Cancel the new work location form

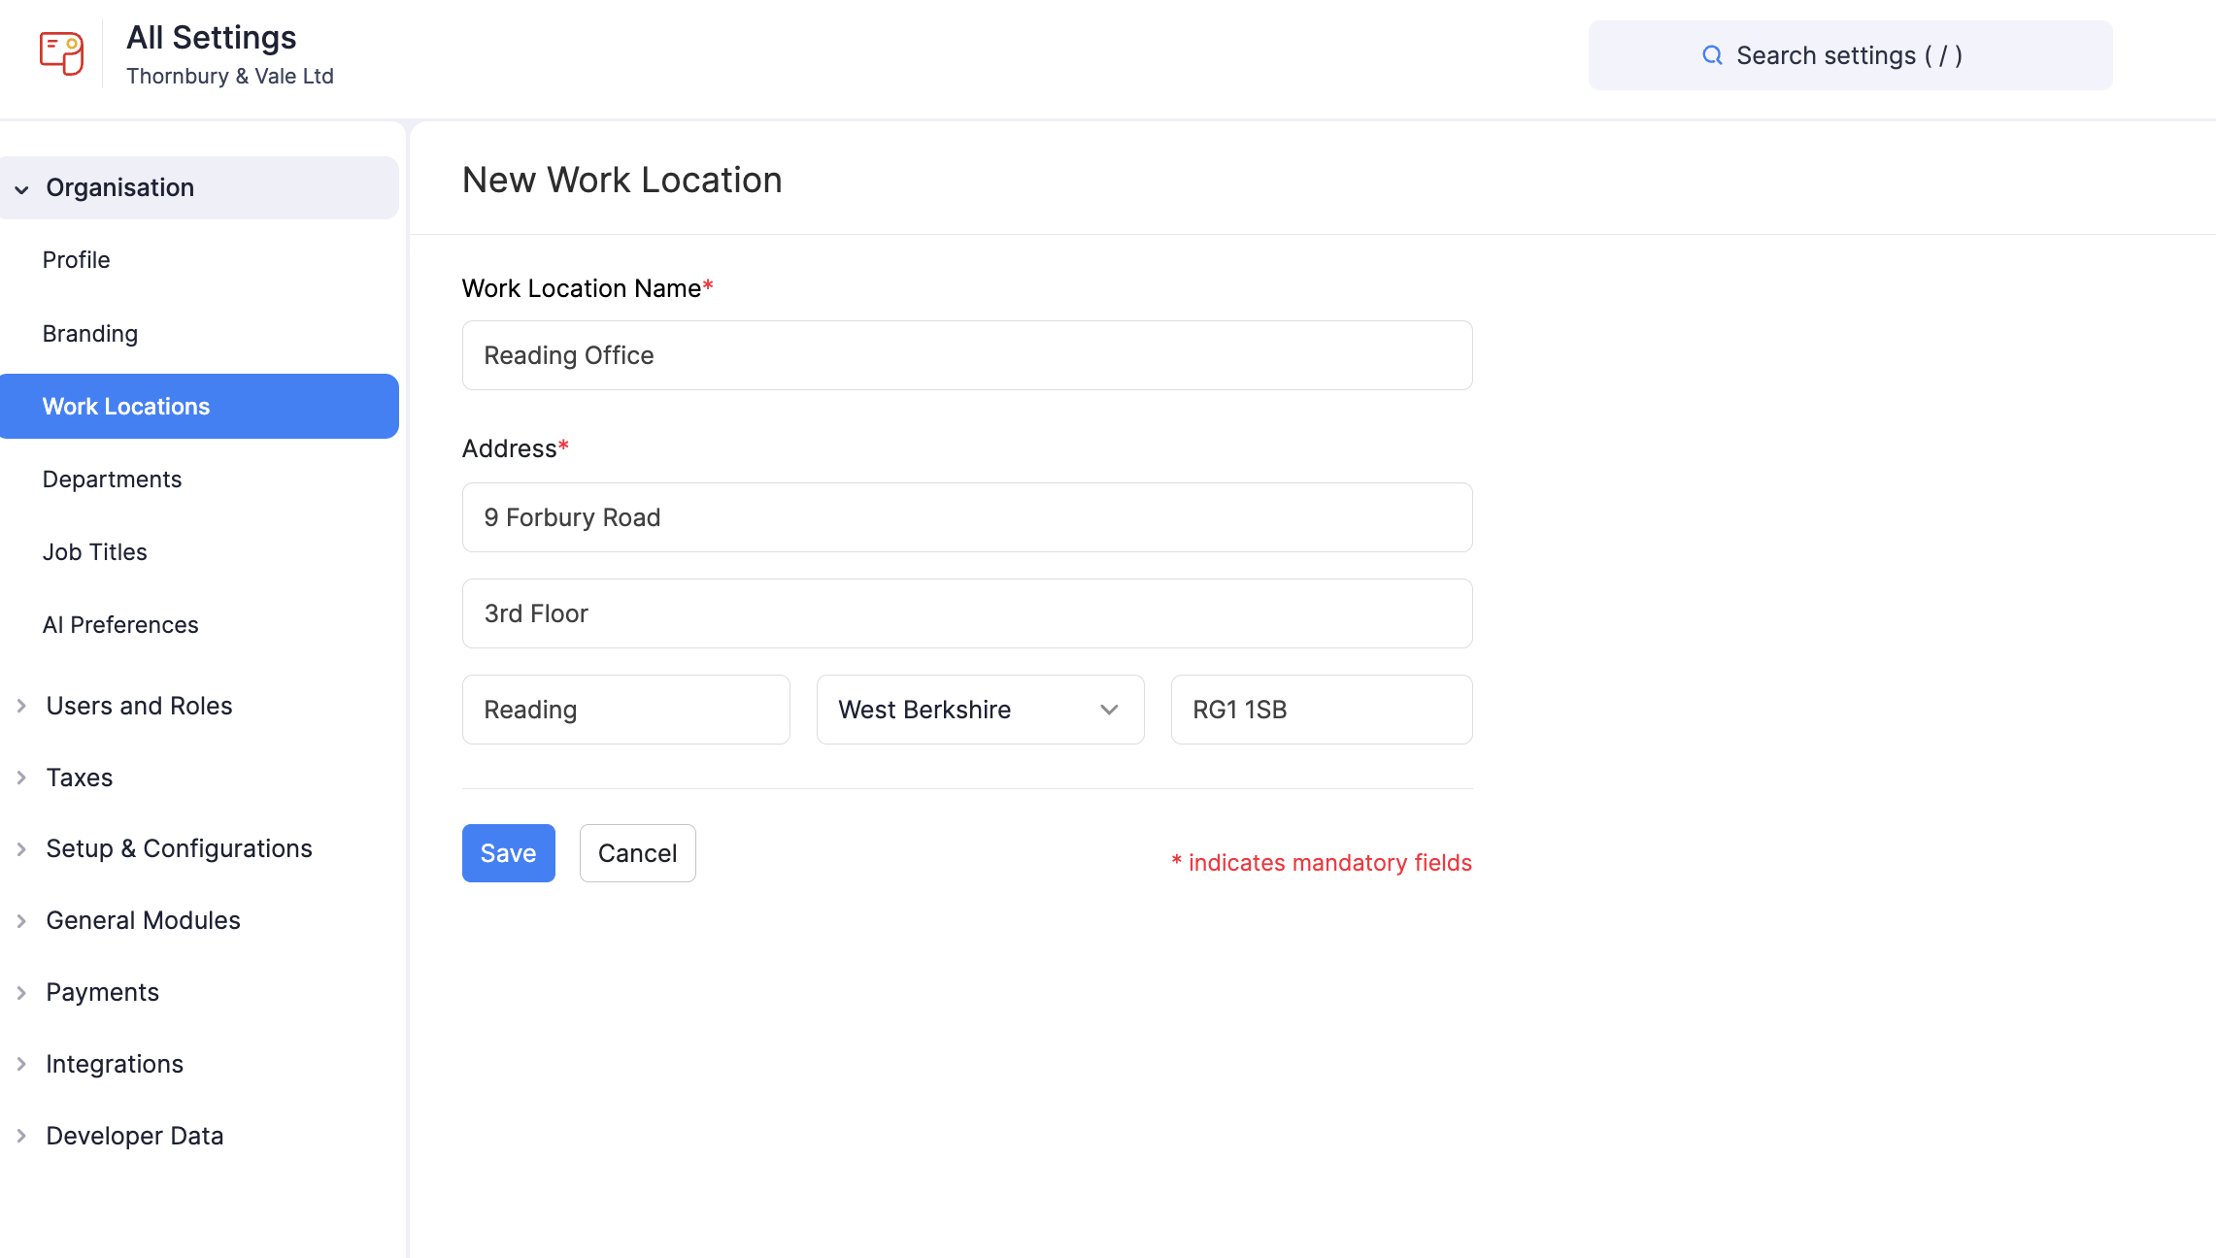point(638,853)
